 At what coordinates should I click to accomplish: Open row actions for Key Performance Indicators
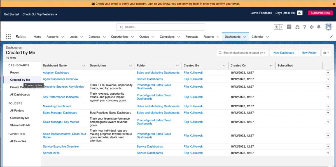coord(328,97)
